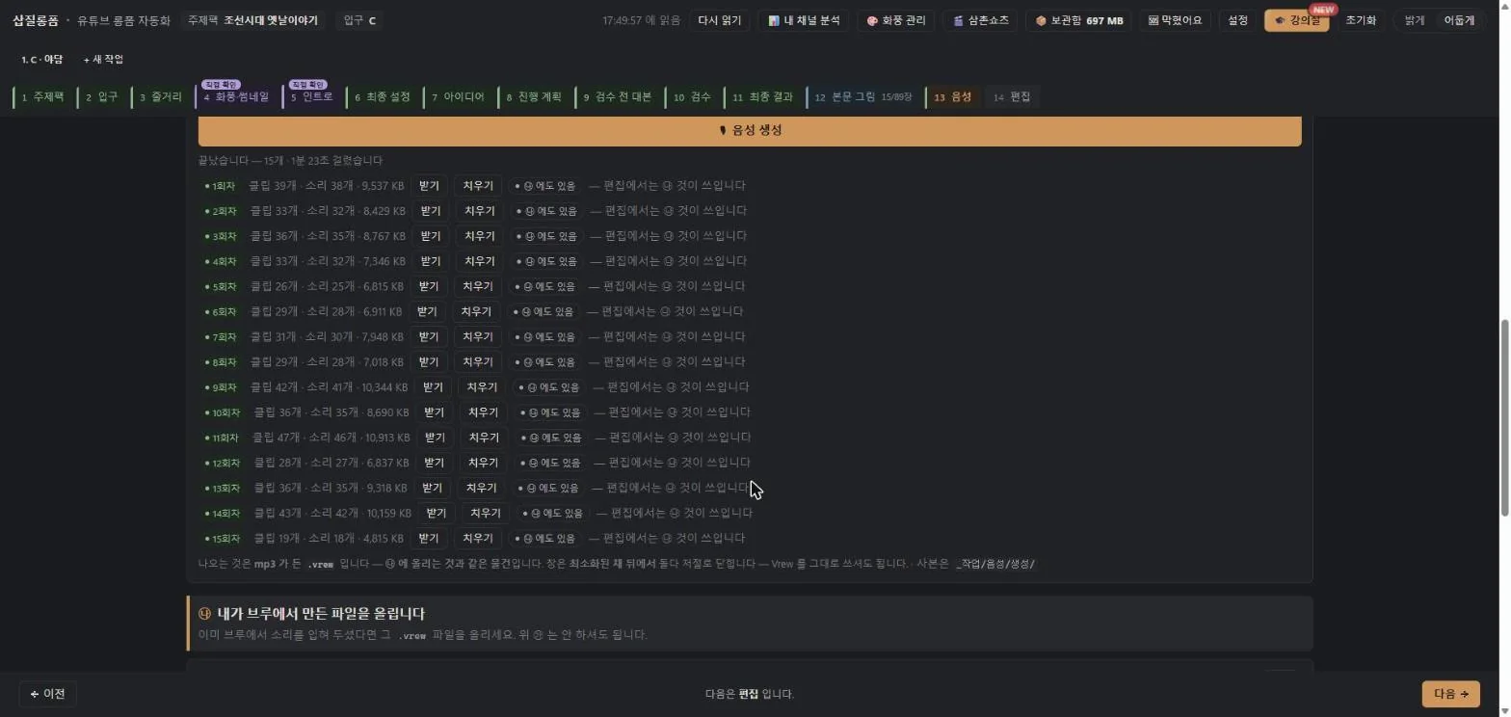Click 치우기 for 15회차
The image size is (1511, 717).
click(478, 539)
